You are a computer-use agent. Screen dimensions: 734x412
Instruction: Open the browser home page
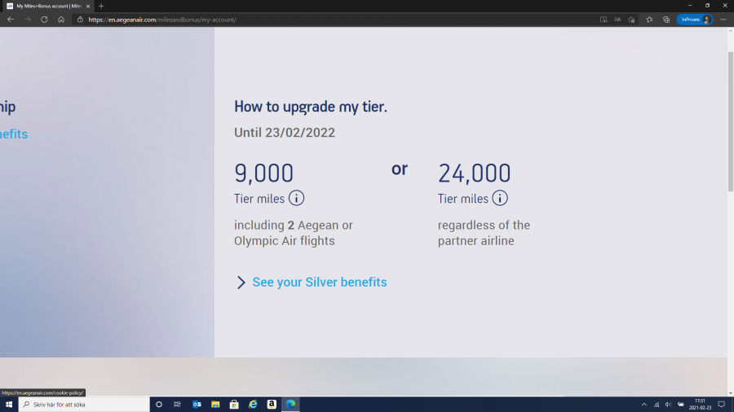coord(61,20)
